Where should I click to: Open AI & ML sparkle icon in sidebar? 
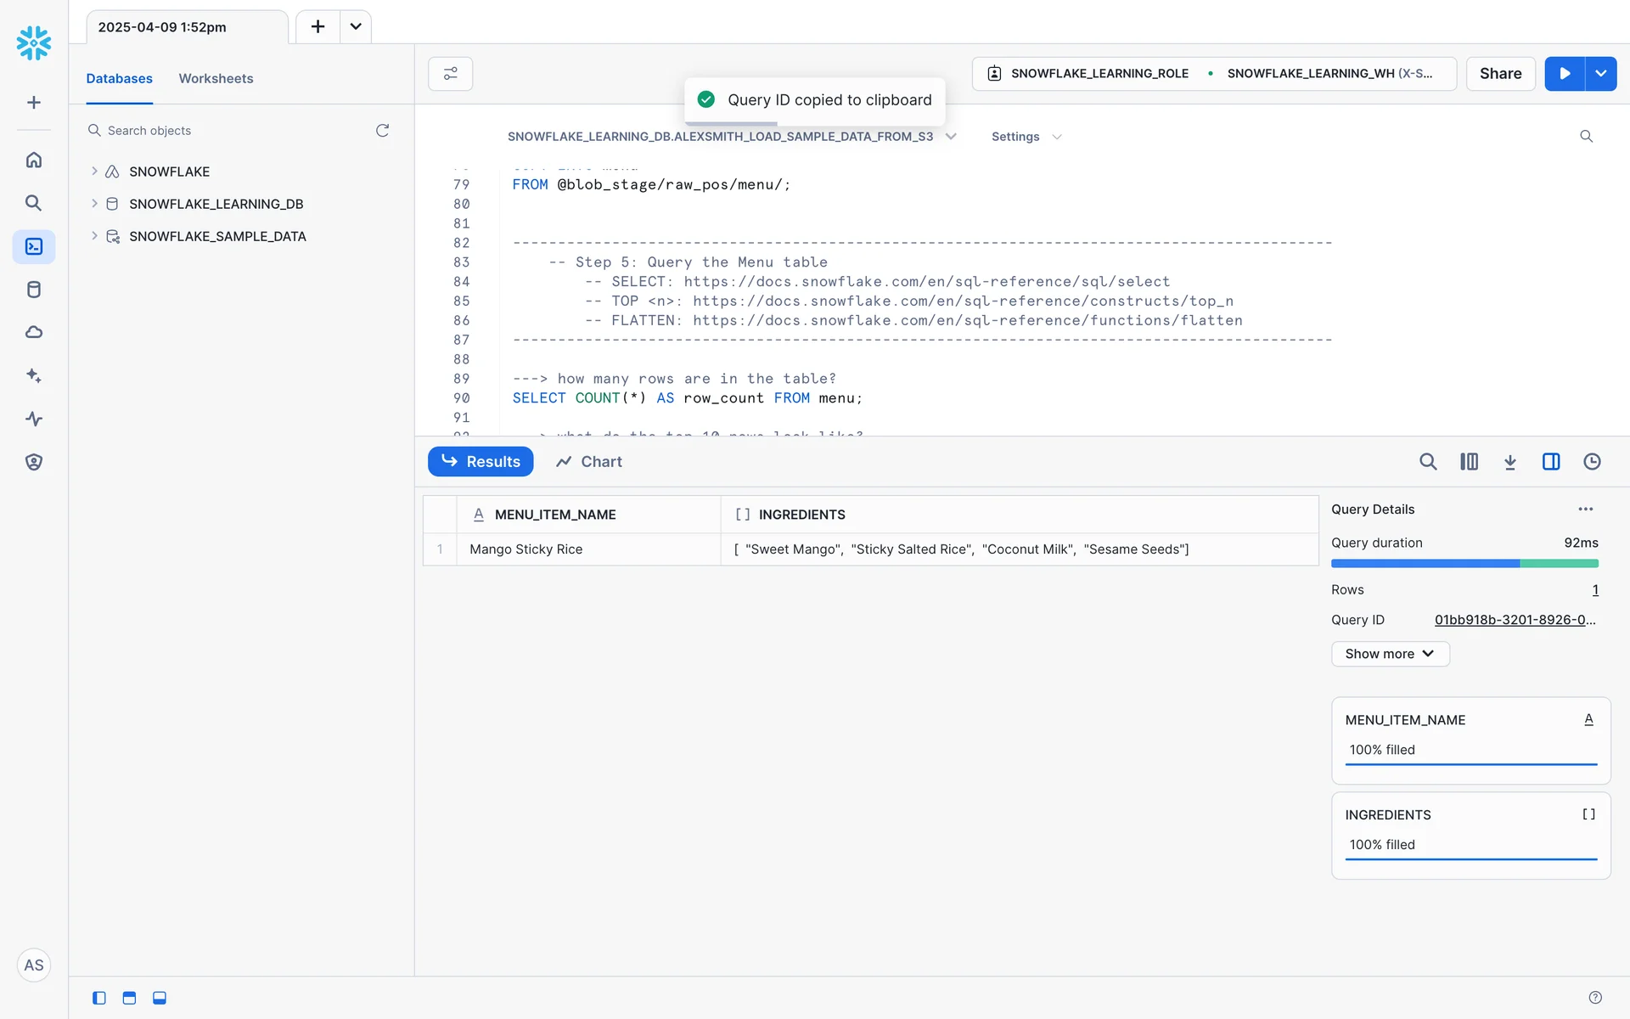coord(34,375)
